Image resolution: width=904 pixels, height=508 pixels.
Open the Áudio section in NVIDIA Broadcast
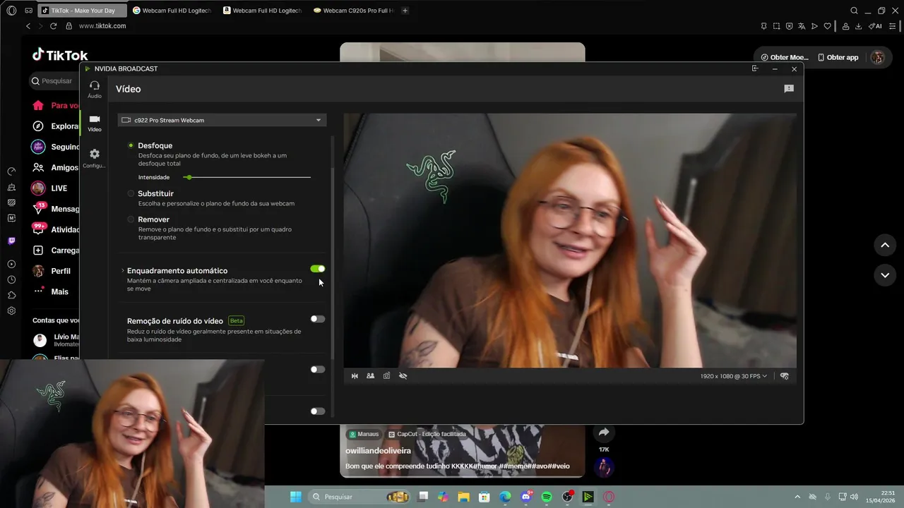pos(95,89)
